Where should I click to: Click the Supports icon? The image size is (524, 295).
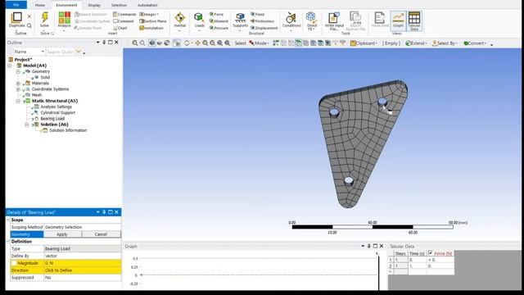coord(240,17)
